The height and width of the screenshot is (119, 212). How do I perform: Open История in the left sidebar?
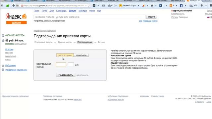tap(9, 49)
